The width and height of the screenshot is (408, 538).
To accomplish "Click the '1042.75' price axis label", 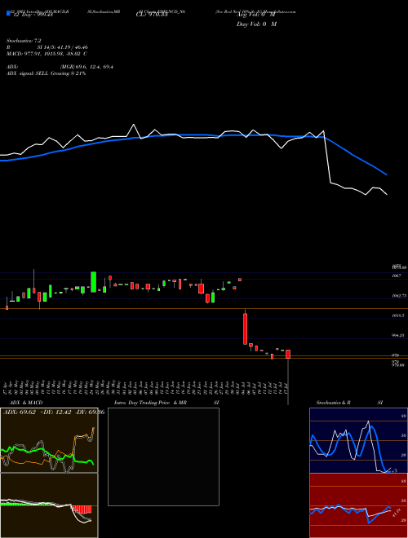I will click(399, 295).
